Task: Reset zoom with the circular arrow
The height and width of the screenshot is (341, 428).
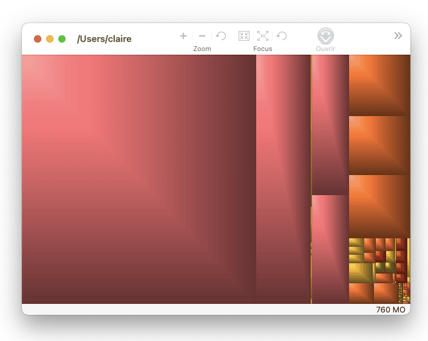Action: [x=222, y=36]
